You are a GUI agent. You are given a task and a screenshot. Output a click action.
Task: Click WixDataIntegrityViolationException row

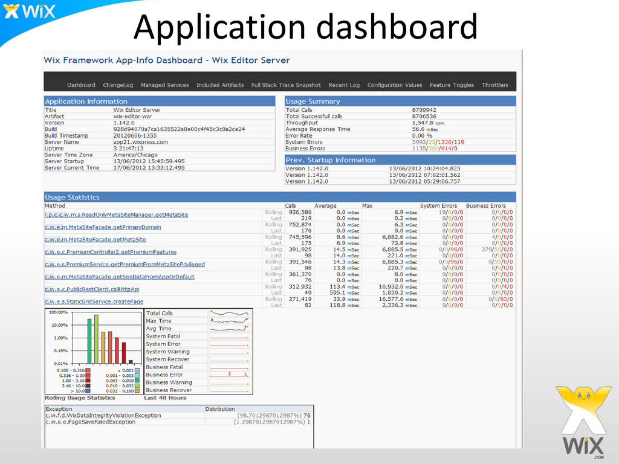pyautogui.click(x=178, y=416)
